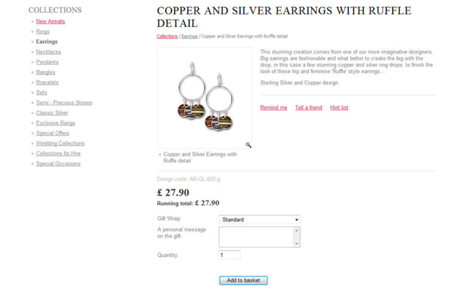Open the Rings collection
Image resolution: width=461 pixels, height=299 pixels.
[x=43, y=32]
